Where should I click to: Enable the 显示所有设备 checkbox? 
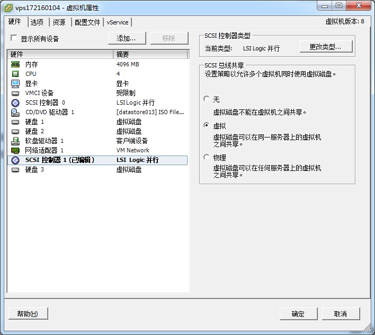click(14, 38)
